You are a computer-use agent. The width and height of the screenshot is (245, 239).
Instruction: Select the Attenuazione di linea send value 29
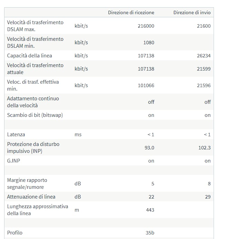coord(208,197)
